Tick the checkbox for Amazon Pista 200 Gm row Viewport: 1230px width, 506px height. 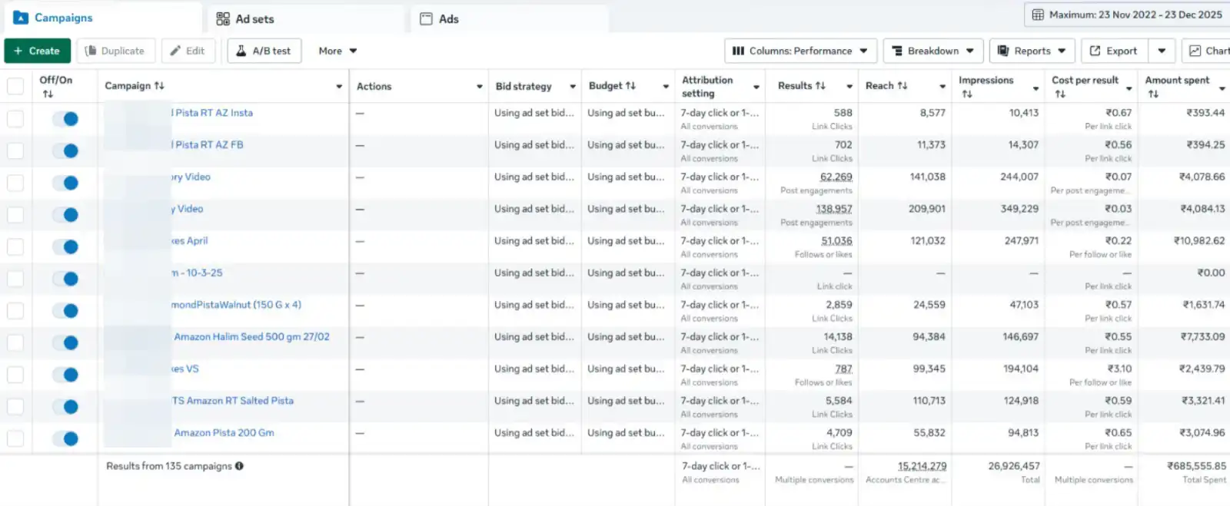[x=15, y=438]
